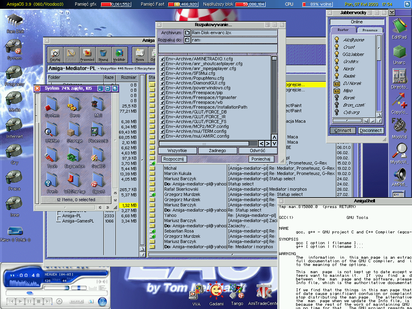Screen dimensions: 412x309
Task: Open the Media disk icon
Action: coord(14,102)
